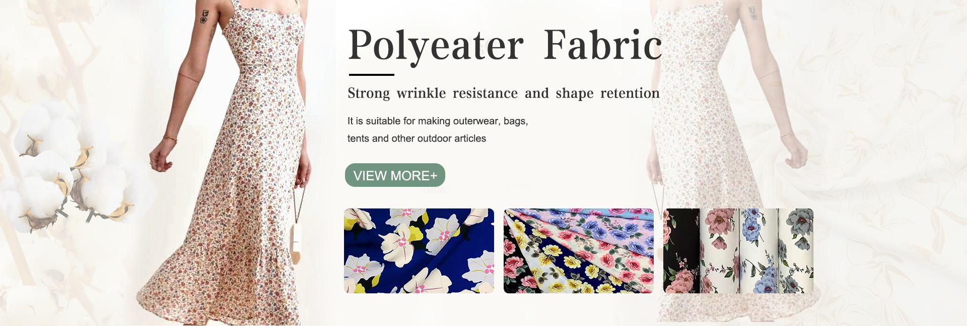This screenshot has width=967, height=326.
Task: Click the wrinkle resistance subtitle text
Action: pos(504,93)
